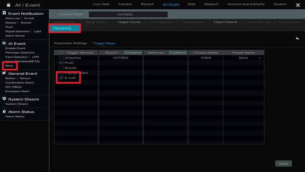Viewport: 305px width, 172px height.
Task: Select O4TDD2 in the Record list
Action: point(121,58)
